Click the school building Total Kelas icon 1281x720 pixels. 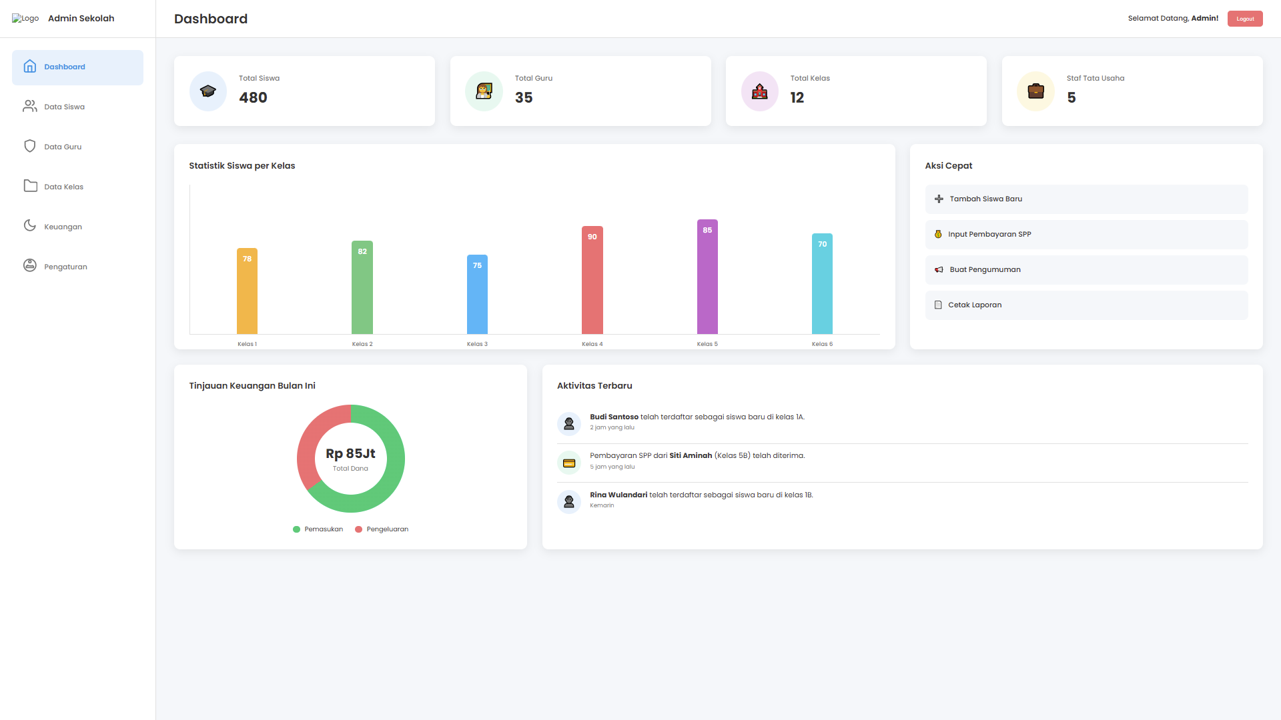tap(759, 91)
